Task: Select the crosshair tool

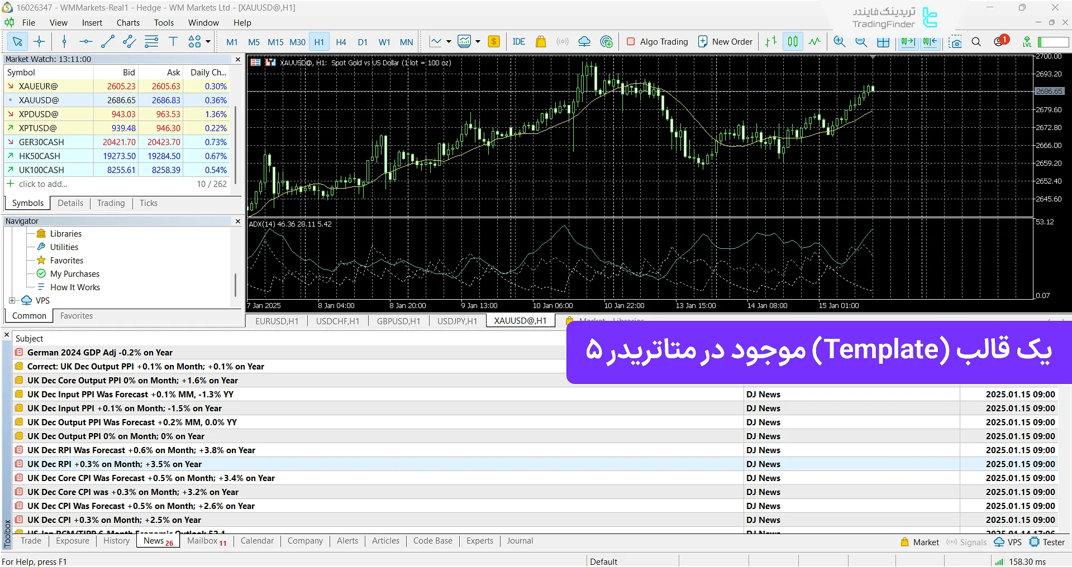Action: point(39,41)
